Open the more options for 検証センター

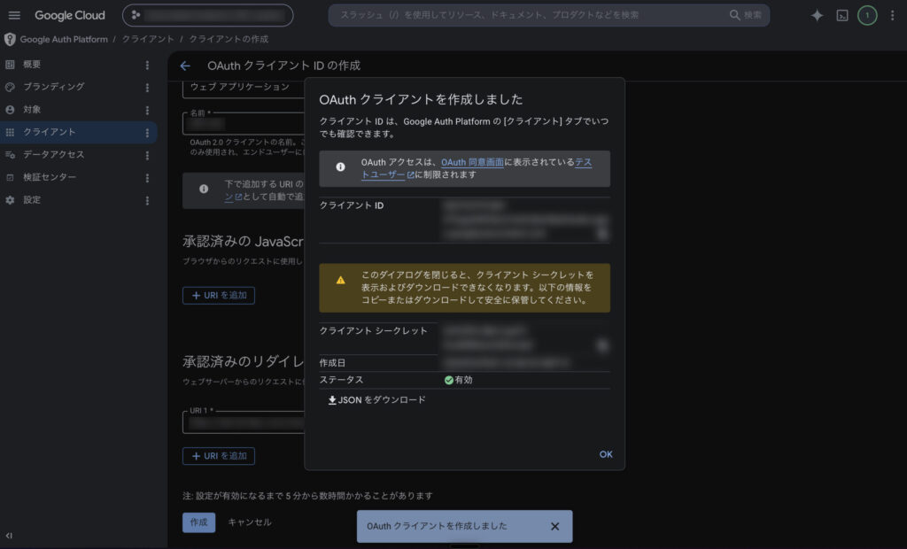147,178
